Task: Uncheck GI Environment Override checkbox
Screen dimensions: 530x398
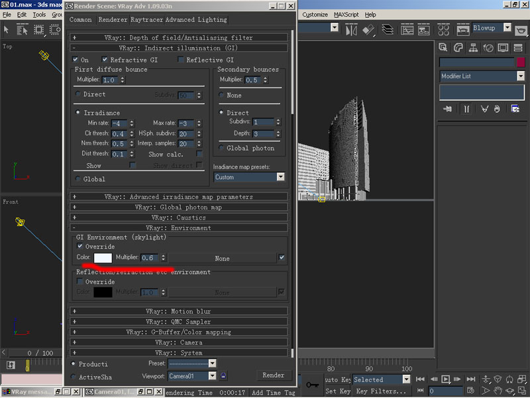Action: point(80,247)
